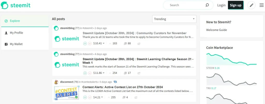Screen dimensions: 265x104
Task: Expand voters list showing 254 votes
Action: point(113,73)
